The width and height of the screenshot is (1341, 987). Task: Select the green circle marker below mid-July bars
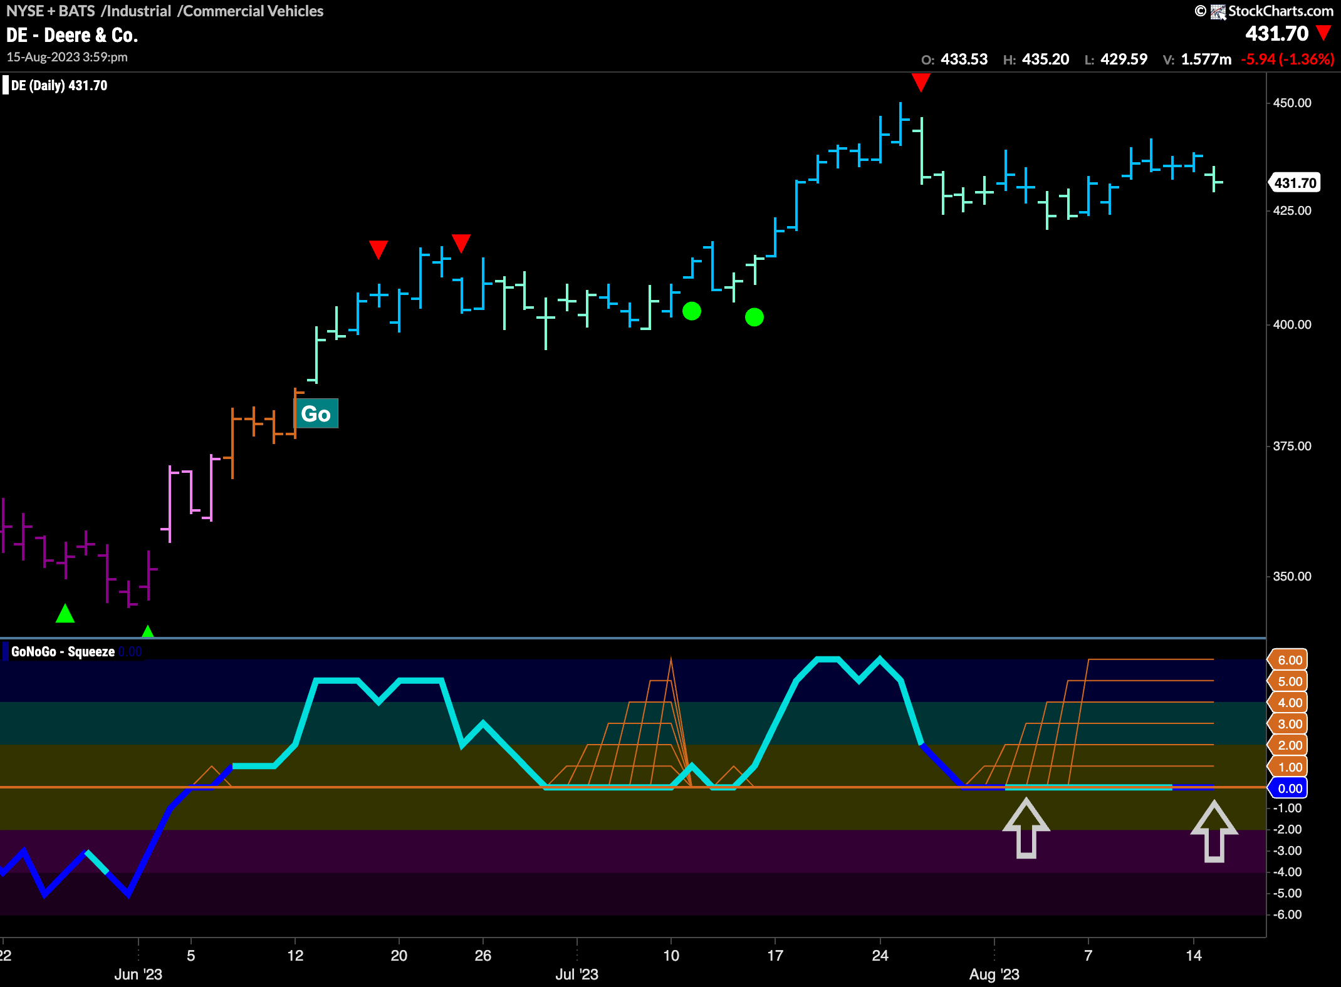(754, 318)
